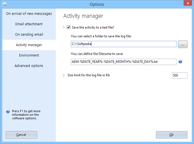Click the app icon in title bar

coord(5,4)
